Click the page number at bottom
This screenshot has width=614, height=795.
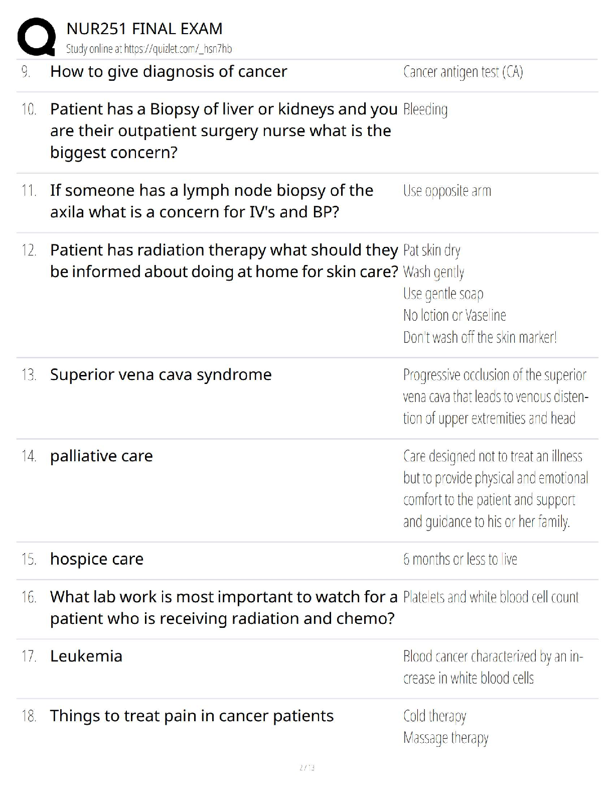coord(306,767)
